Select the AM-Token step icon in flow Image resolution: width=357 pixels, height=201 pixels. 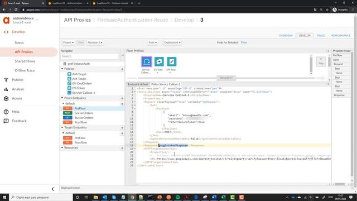[x=171, y=61]
